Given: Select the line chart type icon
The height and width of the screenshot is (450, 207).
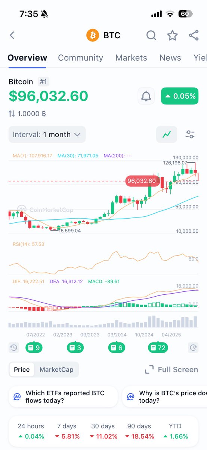Looking at the screenshot, I should tap(167, 134).
